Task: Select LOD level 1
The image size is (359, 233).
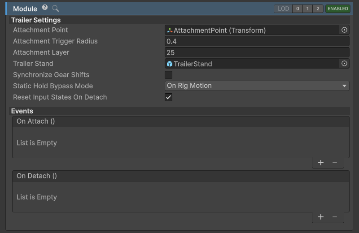Action: [307, 9]
